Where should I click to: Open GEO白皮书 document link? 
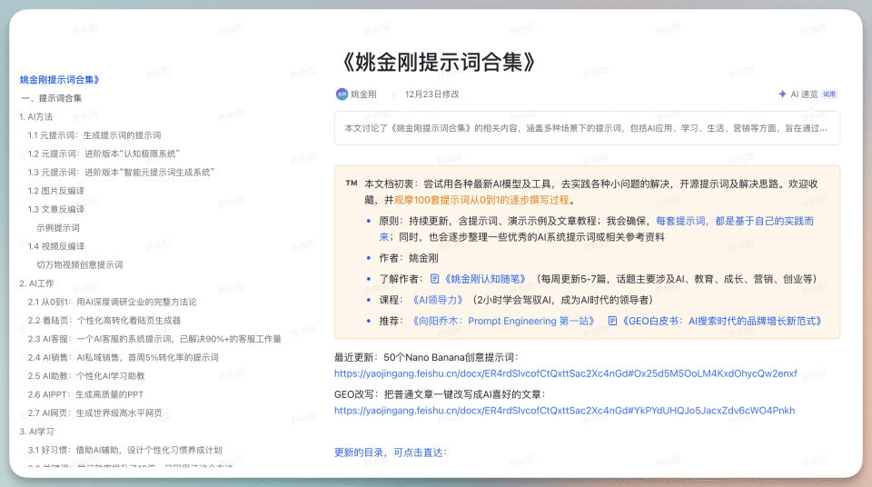click(x=720, y=321)
